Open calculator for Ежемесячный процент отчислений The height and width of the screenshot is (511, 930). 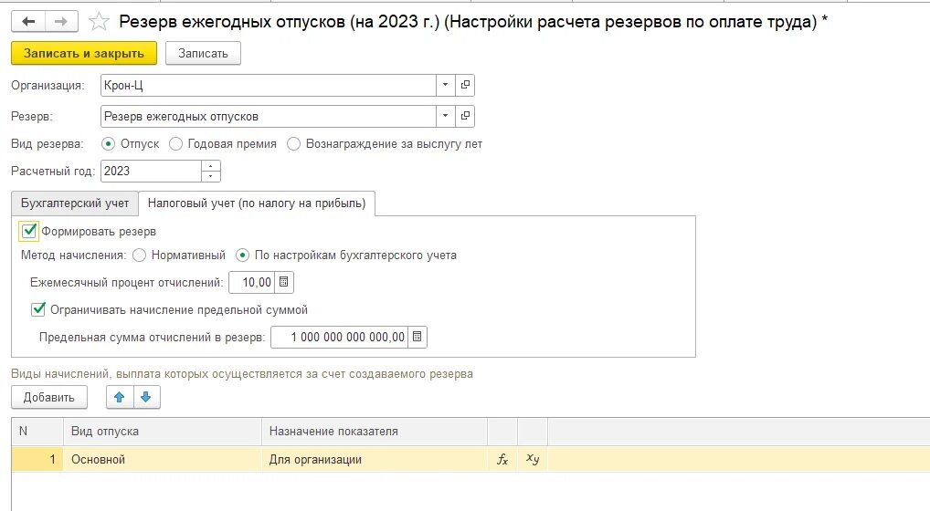point(283,283)
